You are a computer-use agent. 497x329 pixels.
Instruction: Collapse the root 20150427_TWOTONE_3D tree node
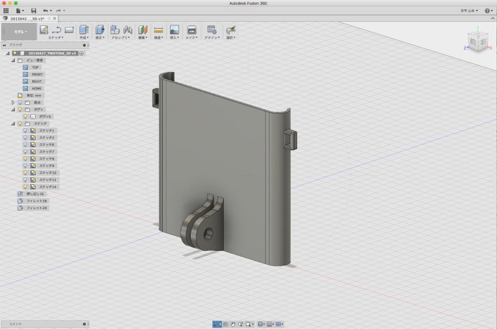(7, 53)
